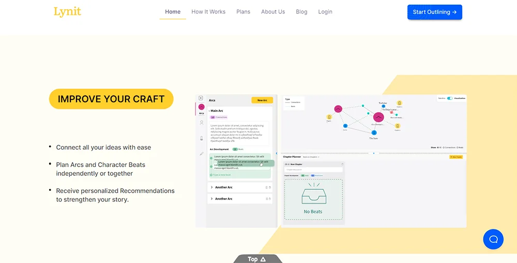Expand the last Another Arc row
Viewport: 517px width, 263px height.
coord(211,199)
